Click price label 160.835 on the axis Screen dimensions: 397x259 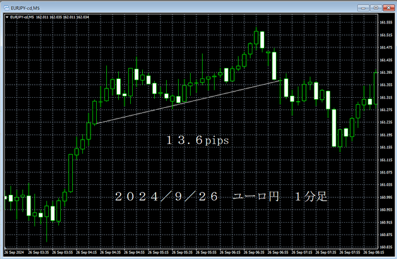click(x=386, y=248)
